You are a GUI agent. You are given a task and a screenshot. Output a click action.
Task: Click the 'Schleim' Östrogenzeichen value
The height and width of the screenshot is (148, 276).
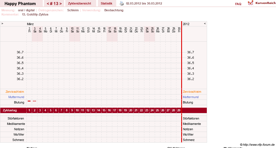(73, 10)
